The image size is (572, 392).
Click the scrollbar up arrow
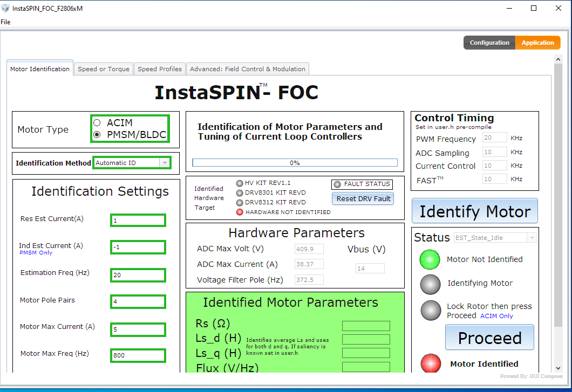coord(558,59)
